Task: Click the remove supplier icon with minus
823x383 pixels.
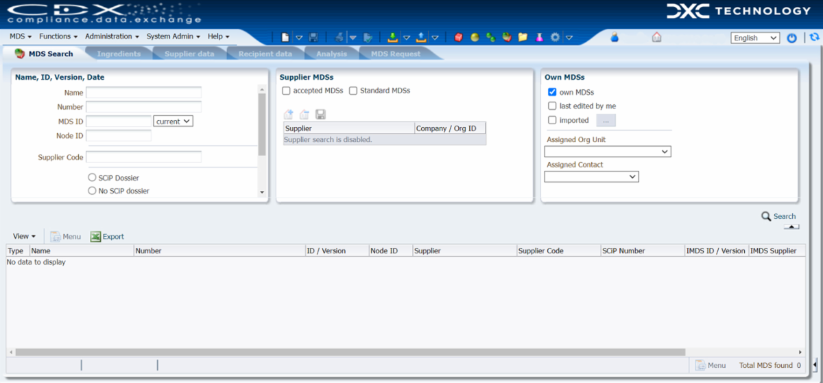Action: [305, 115]
